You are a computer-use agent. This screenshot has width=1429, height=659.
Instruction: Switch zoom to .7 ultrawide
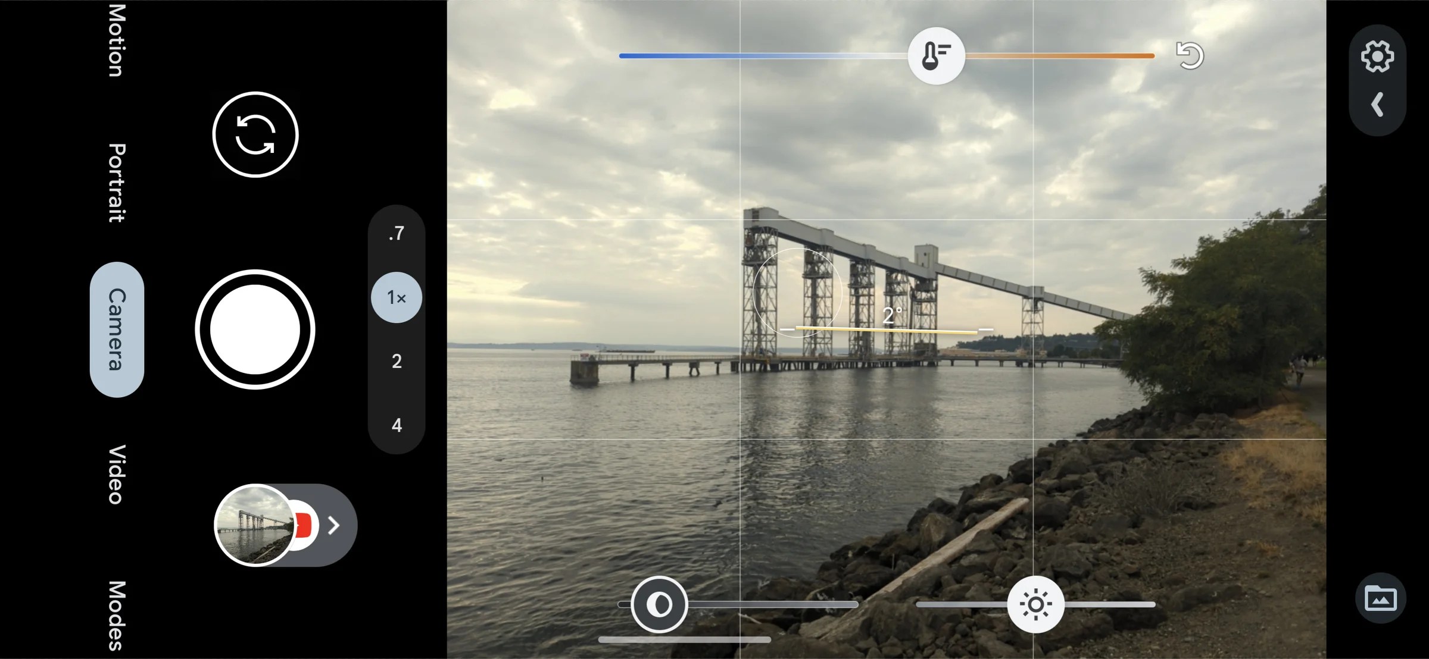[x=396, y=233]
